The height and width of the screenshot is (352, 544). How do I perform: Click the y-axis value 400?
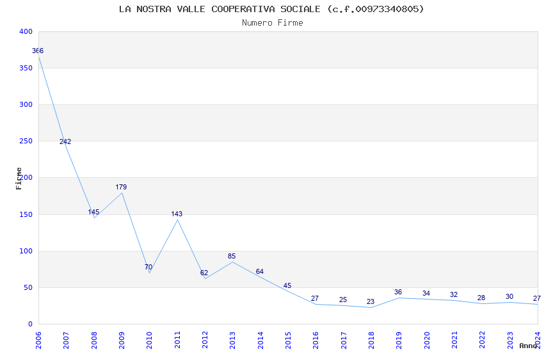(26, 31)
